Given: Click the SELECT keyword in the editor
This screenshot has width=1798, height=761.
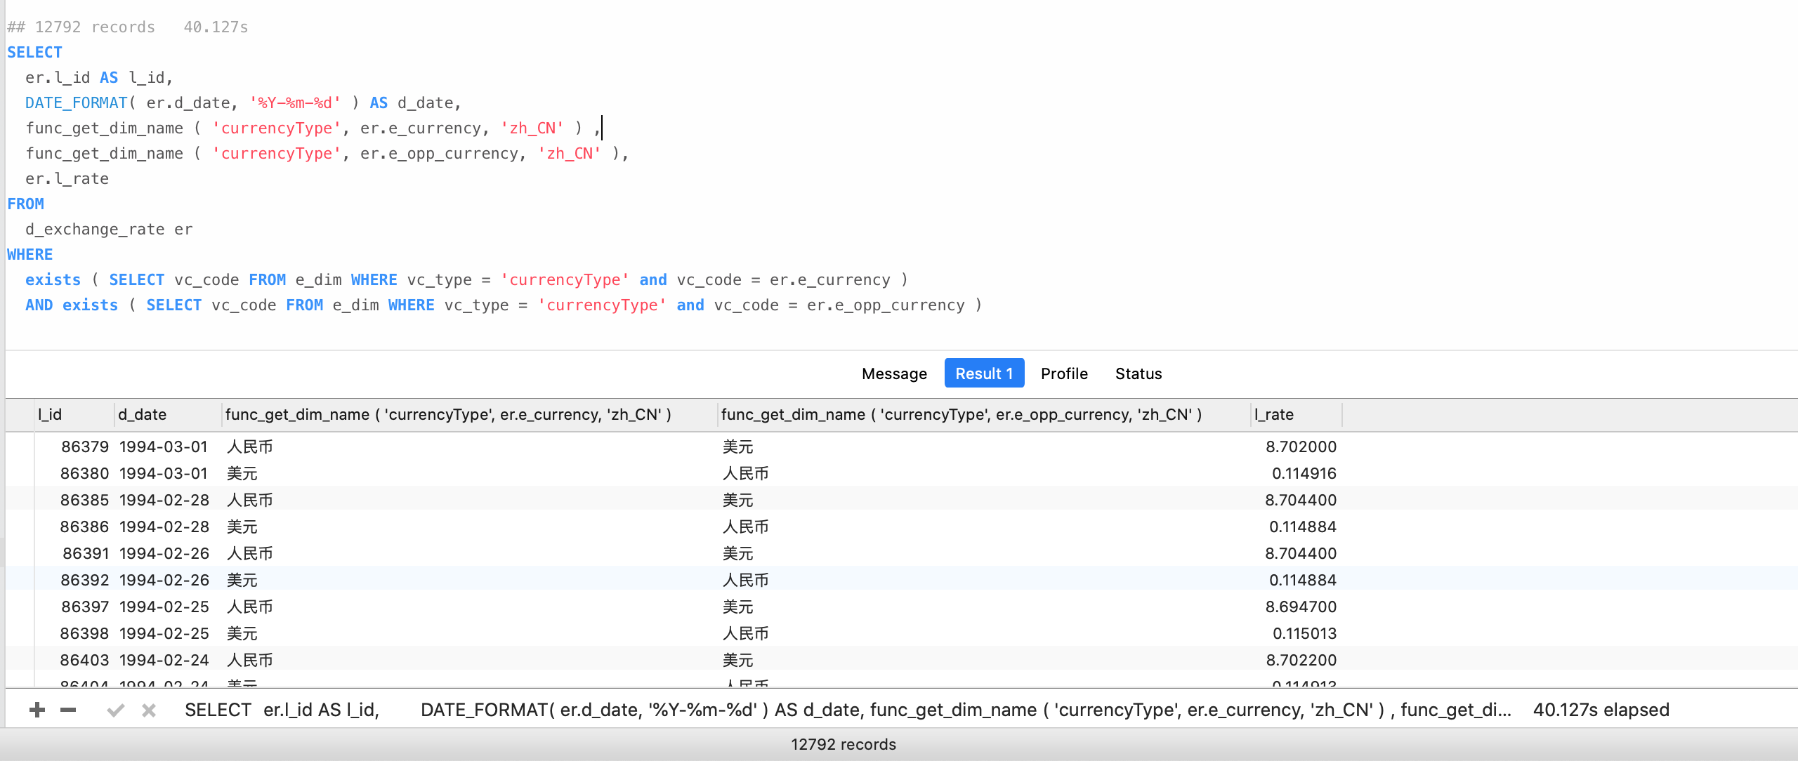Looking at the screenshot, I should [x=34, y=53].
